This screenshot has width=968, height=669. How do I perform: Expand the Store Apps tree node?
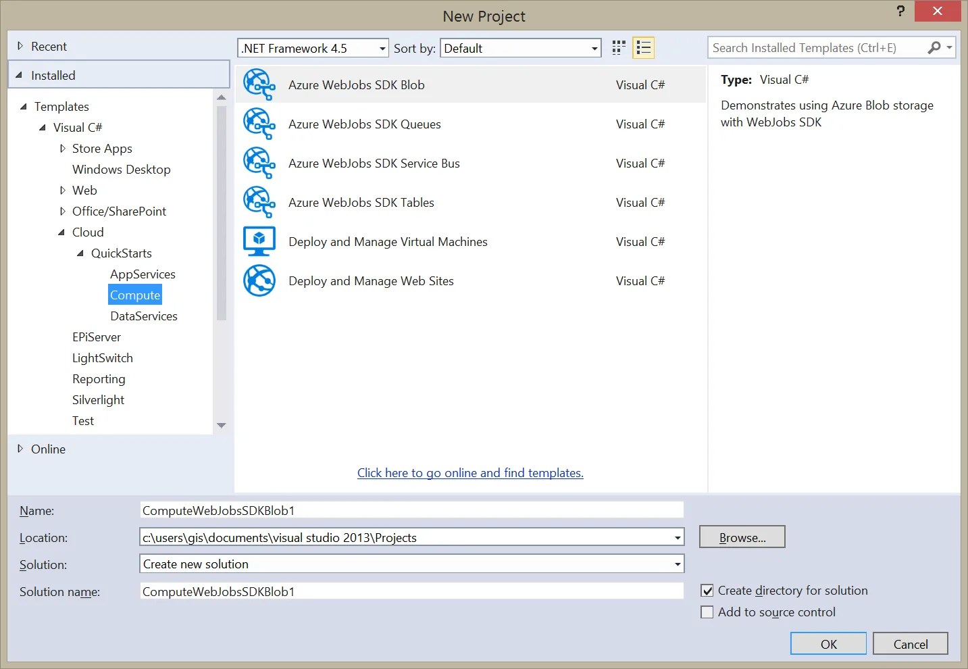point(63,148)
